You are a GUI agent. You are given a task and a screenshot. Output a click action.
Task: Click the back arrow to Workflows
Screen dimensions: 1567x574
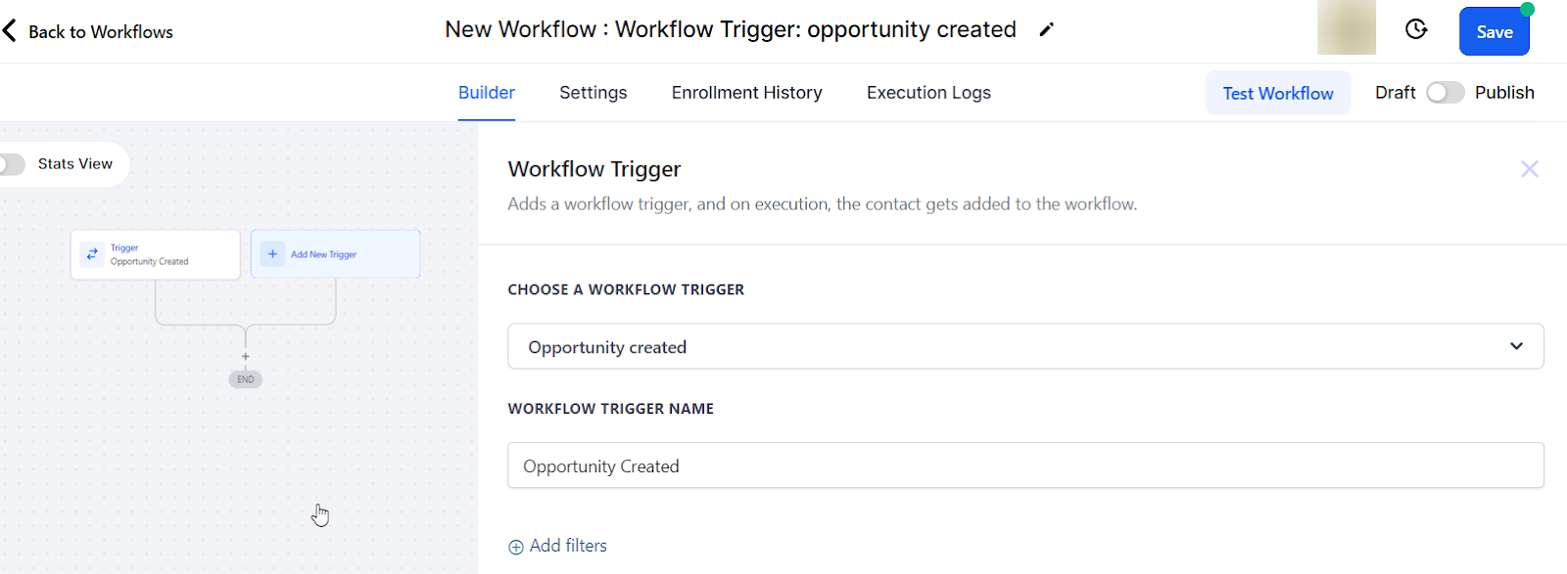tap(10, 31)
